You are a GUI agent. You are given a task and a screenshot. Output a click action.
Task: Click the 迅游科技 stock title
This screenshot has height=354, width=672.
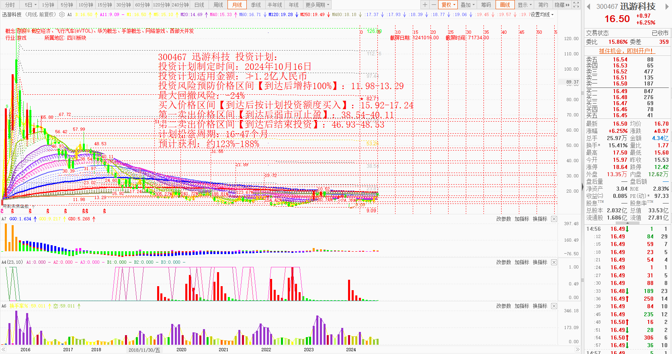point(637,6)
